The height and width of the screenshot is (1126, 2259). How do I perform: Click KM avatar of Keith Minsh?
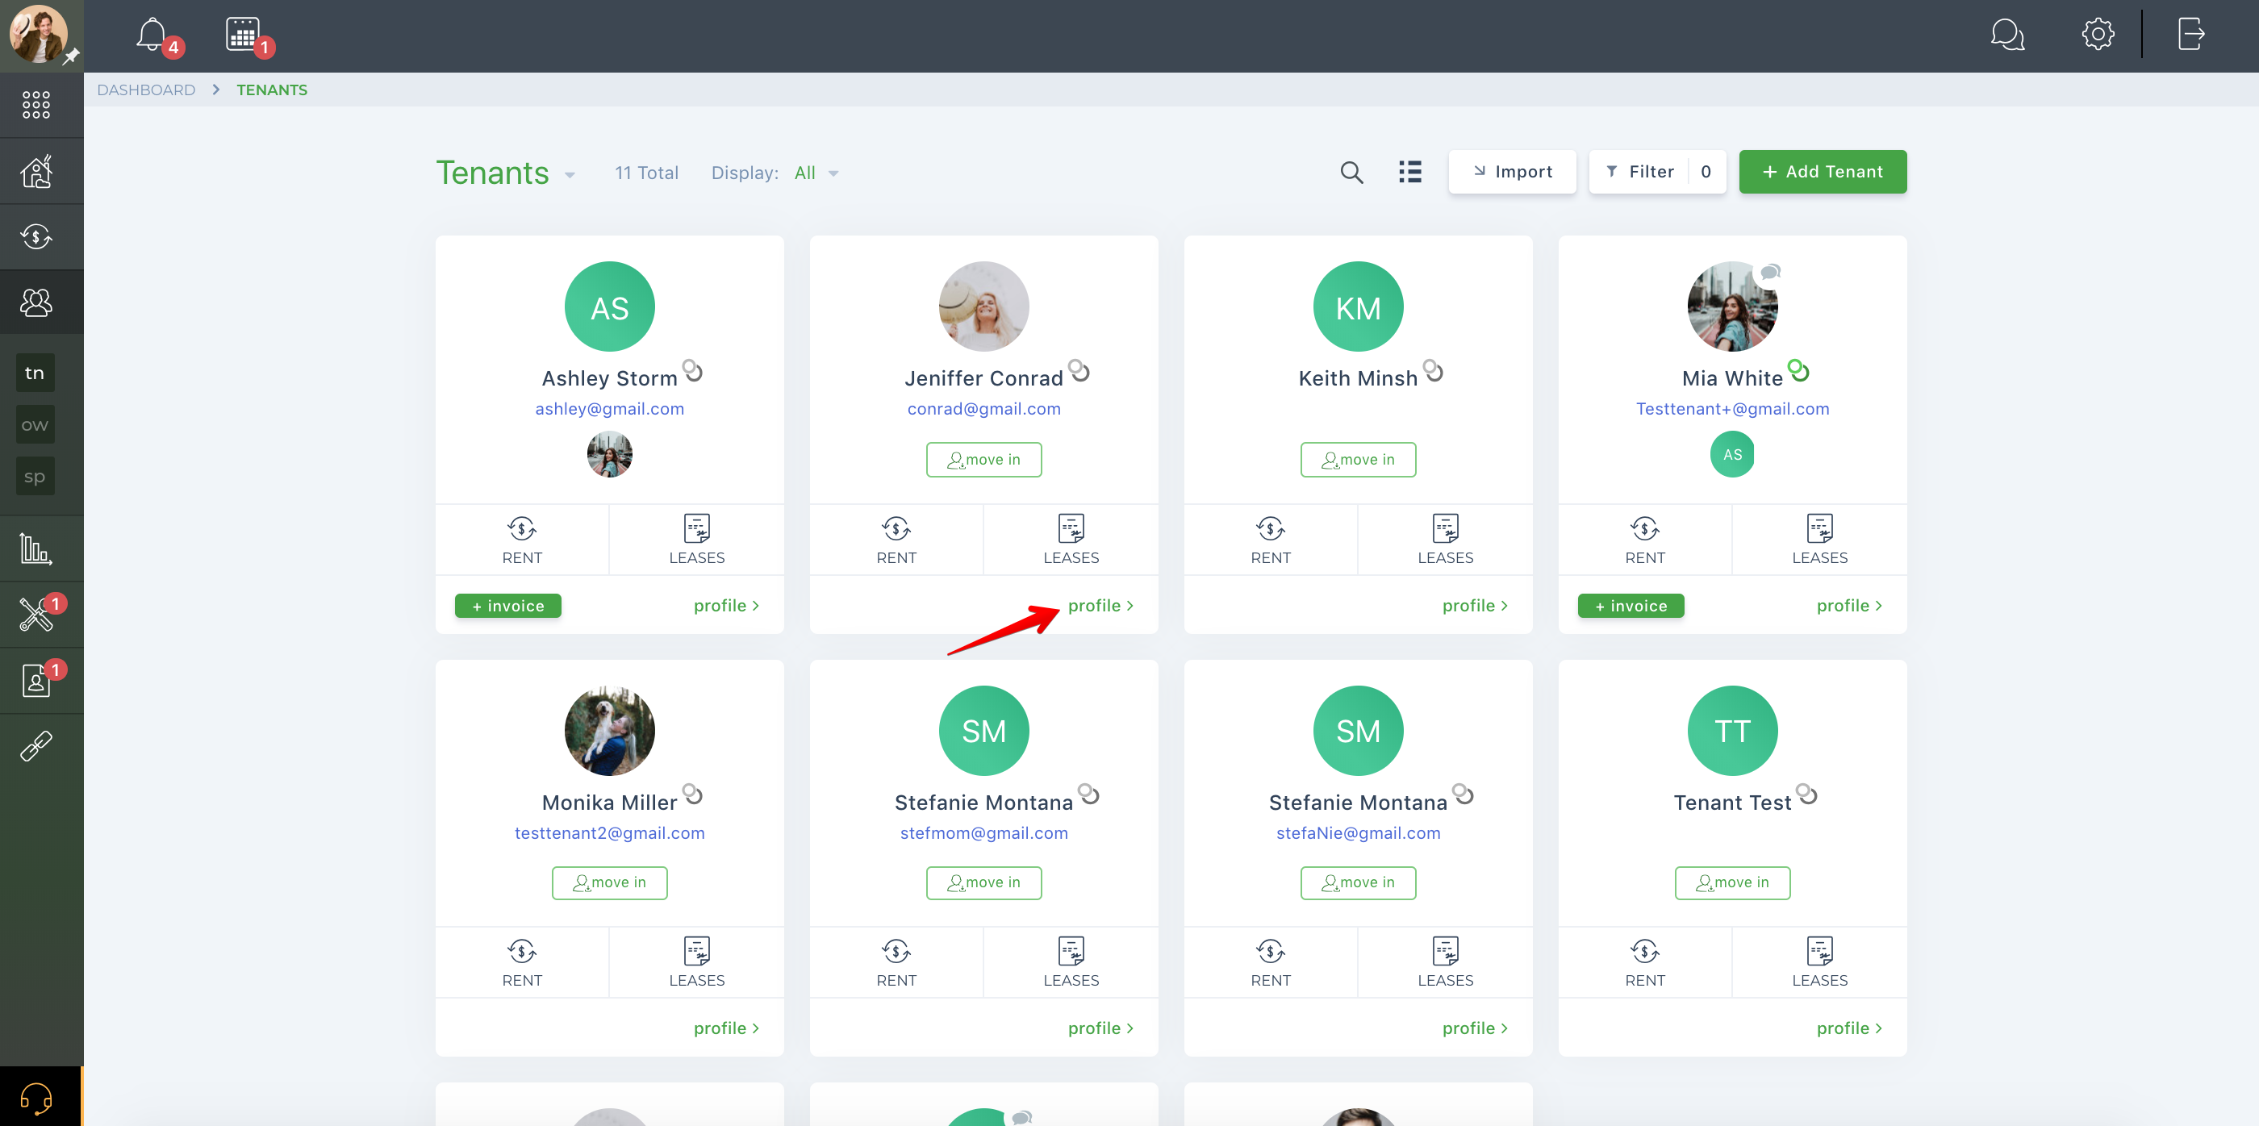click(x=1358, y=307)
